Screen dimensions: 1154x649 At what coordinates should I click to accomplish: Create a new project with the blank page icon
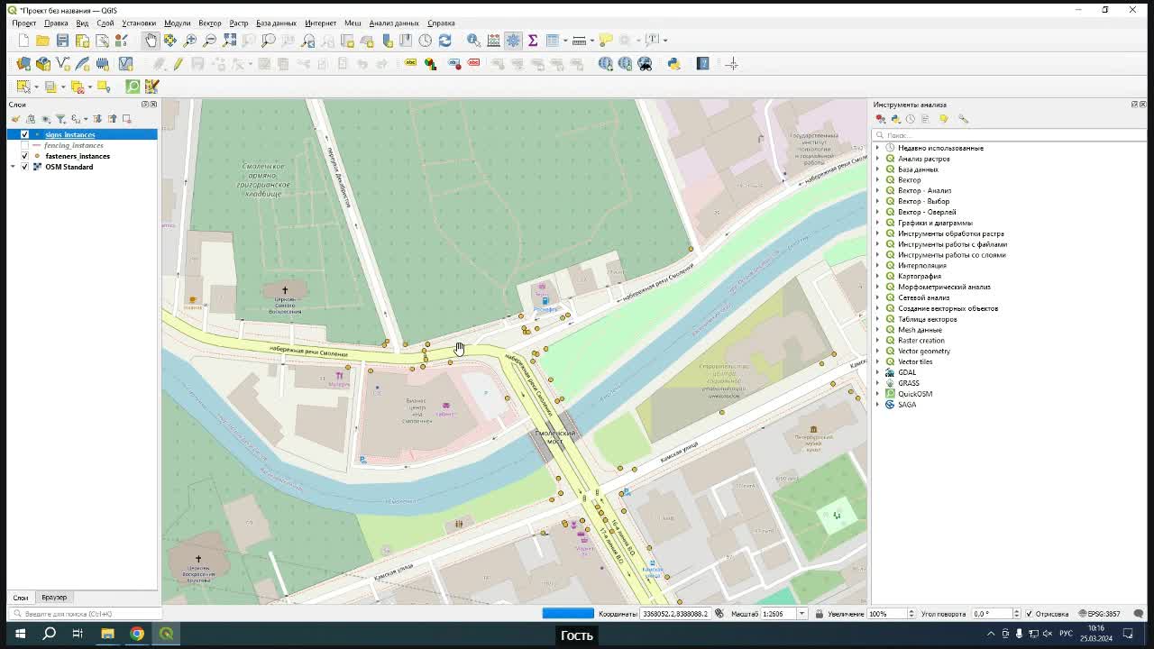pos(23,41)
